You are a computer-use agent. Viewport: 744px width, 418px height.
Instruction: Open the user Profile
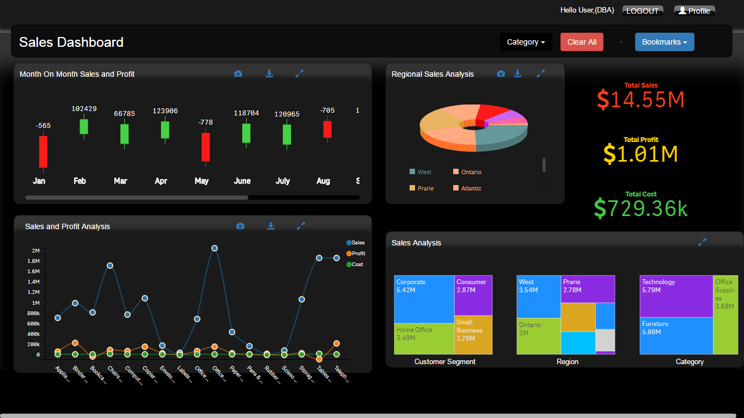[694, 11]
